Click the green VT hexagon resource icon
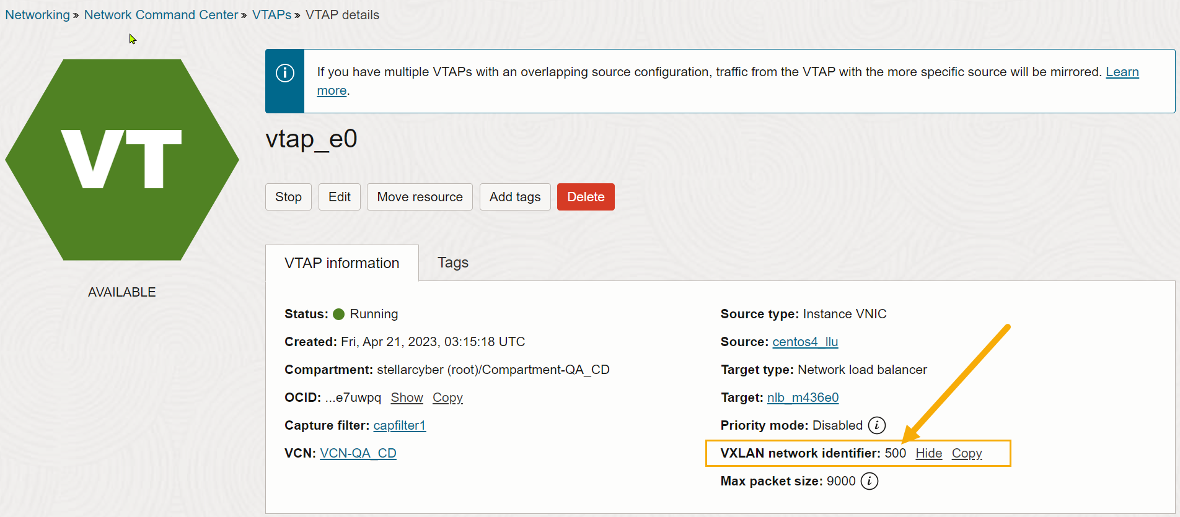1180x517 pixels. pyautogui.click(x=122, y=160)
